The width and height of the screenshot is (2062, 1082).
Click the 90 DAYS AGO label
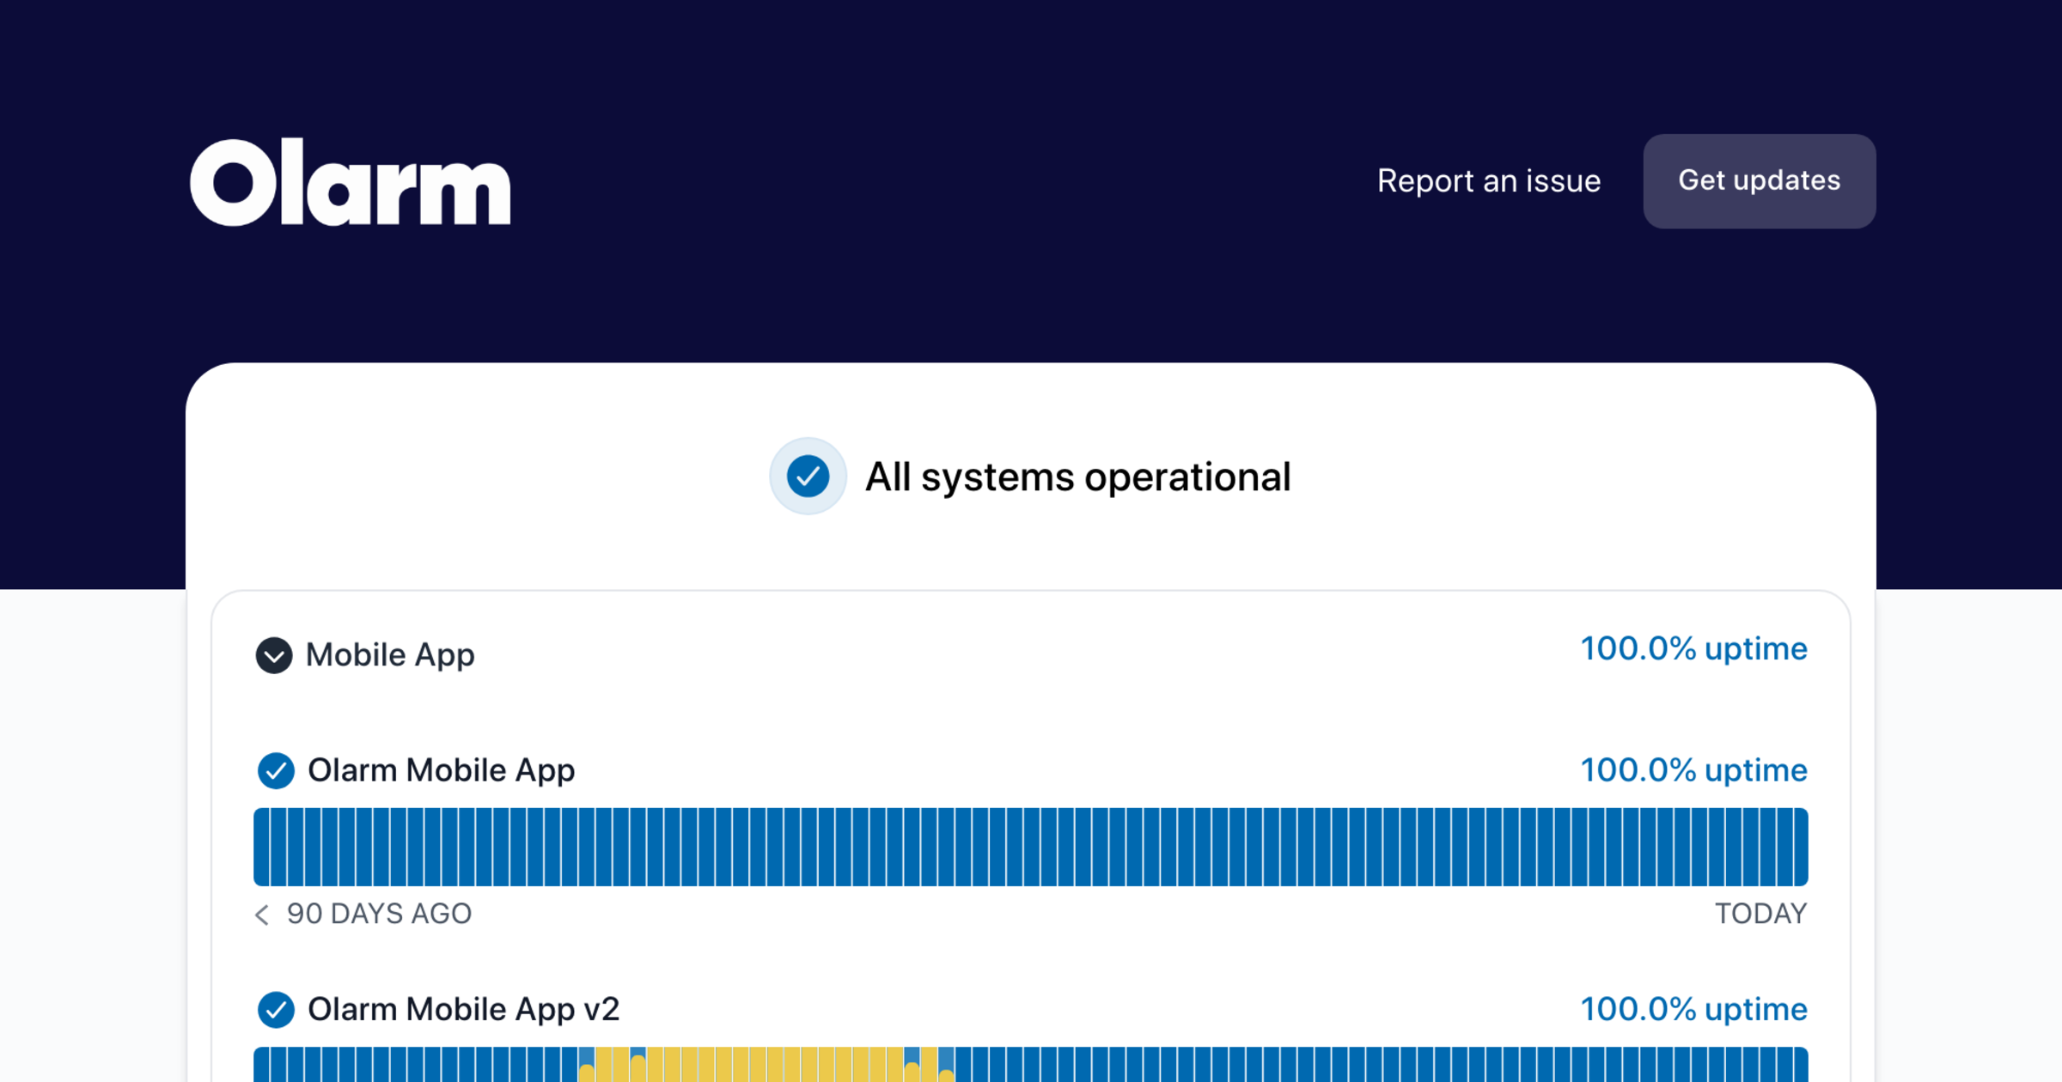coord(379,914)
